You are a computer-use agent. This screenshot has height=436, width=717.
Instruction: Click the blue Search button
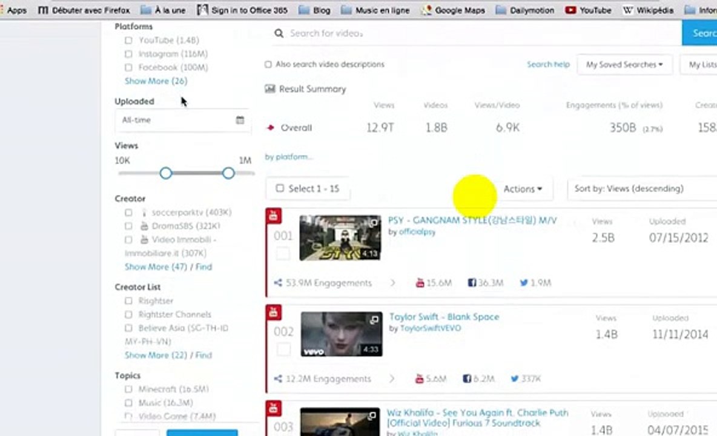click(x=699, y=33)
